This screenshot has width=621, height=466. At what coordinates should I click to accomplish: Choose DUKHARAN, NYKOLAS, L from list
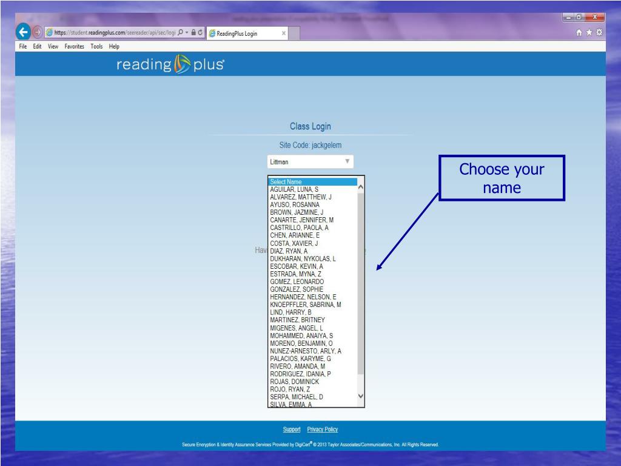coord(312,258)
